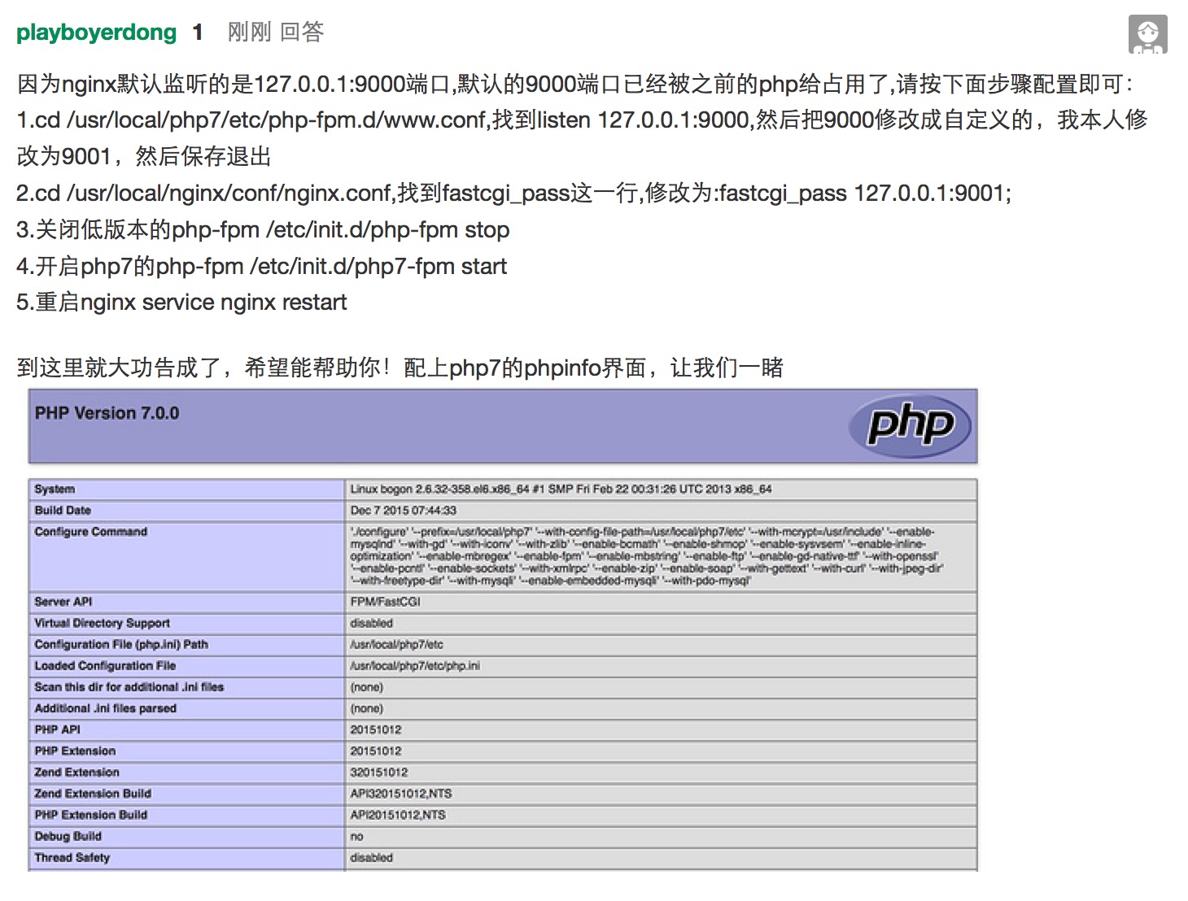Click the 'API320151012,NTS' value
This screenshot has height=901, width=1188.
coord(400,793)
